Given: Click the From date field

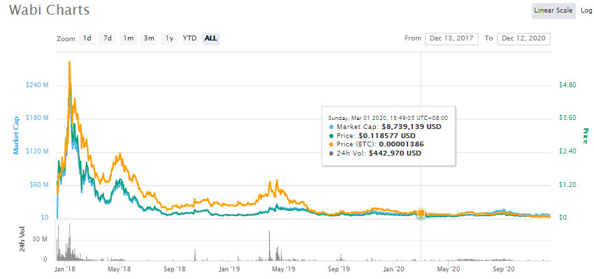Looking at the screenshot, I should point(451,38).
